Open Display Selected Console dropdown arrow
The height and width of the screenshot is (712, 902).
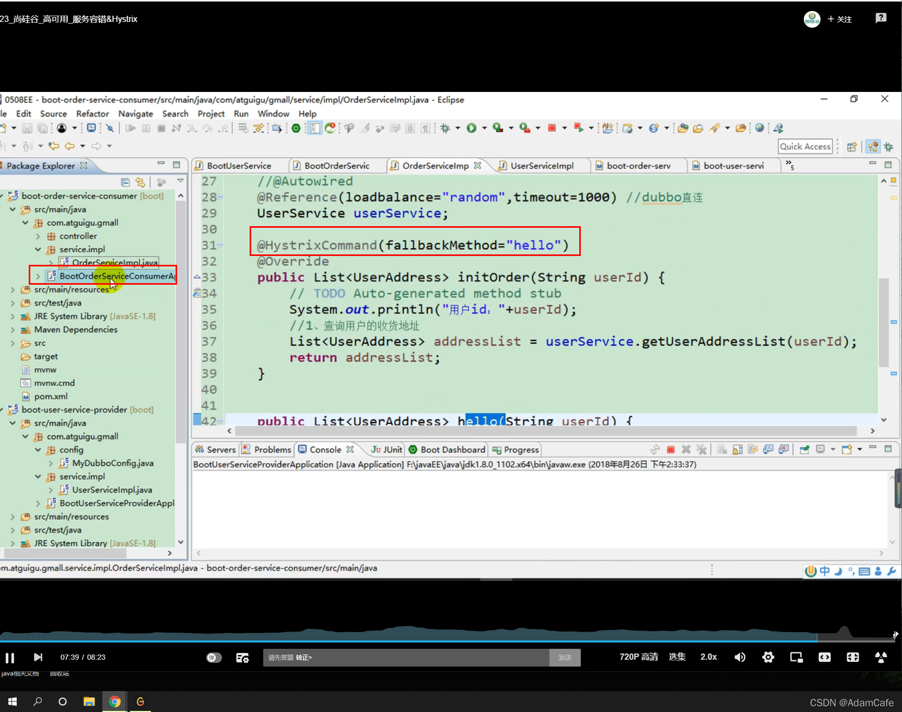(x=833, y=449)
